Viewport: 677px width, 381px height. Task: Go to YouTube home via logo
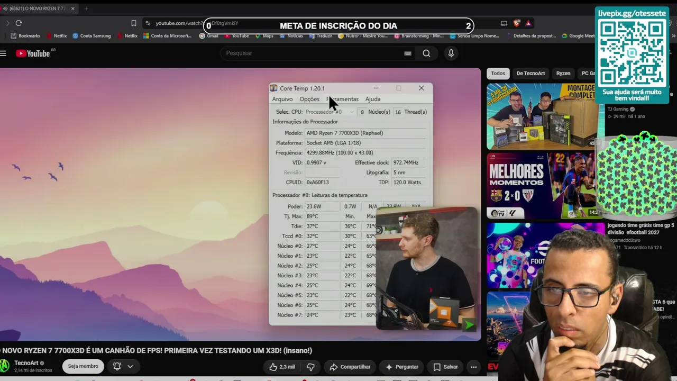(x=33, y=53)
